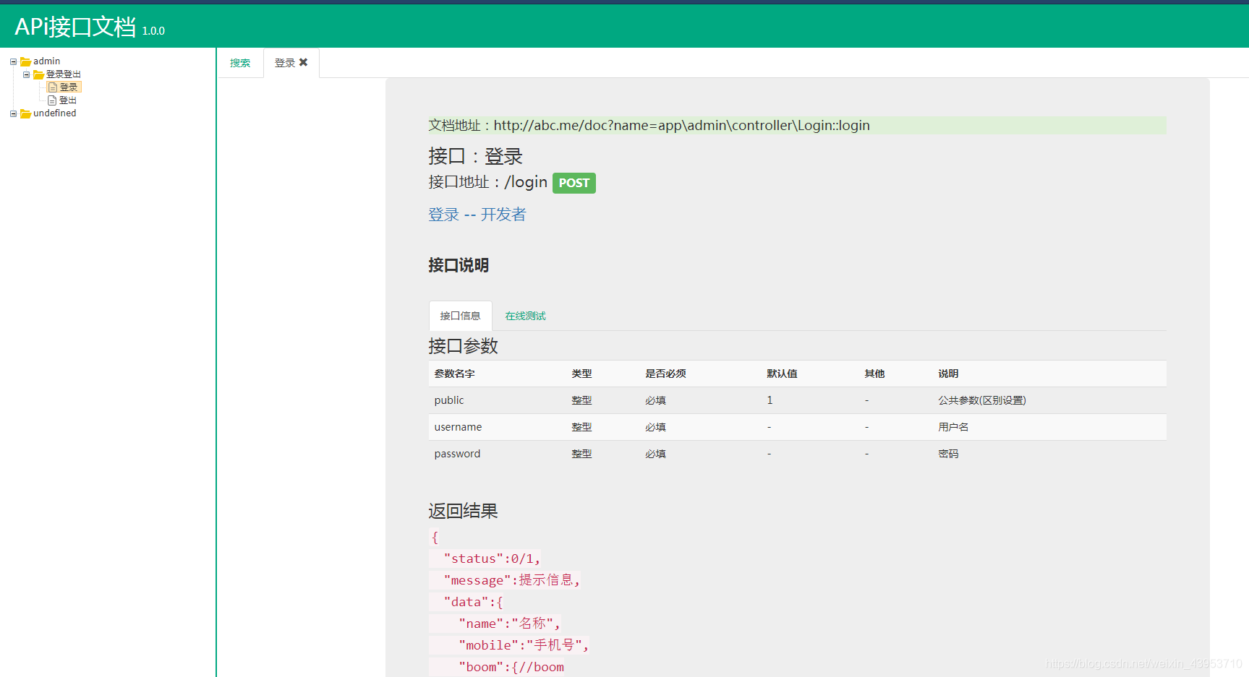Switch to the 搜索 tab
This screenshot has width=1249, height=677.
(x=240, y=63)
